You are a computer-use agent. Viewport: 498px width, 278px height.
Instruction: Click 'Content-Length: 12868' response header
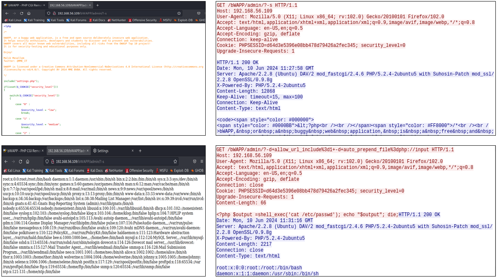(246, 91)
